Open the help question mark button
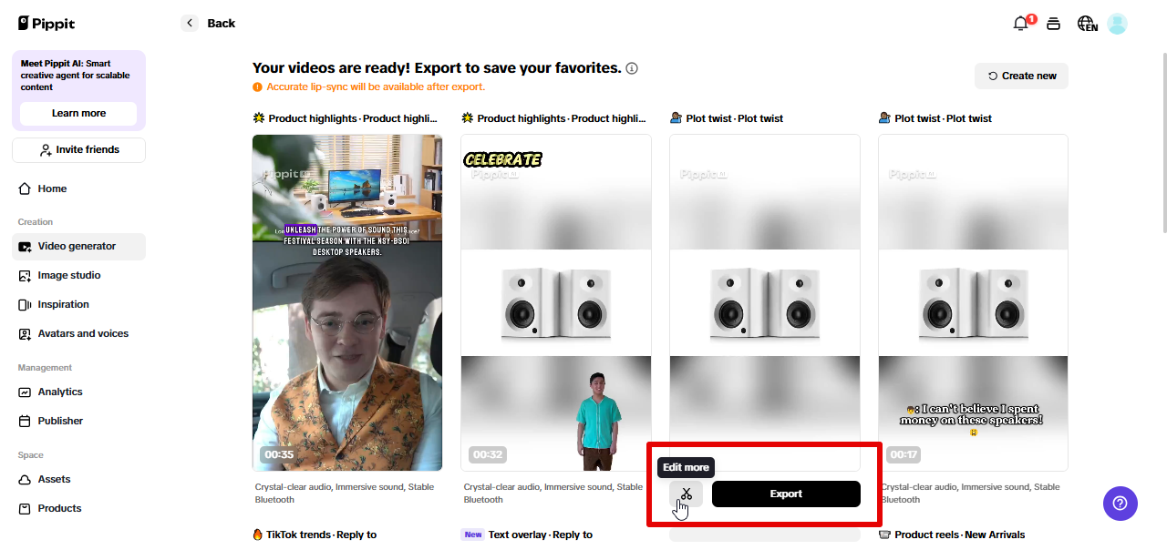1167x550 pixels. [x=1120, y=503]
